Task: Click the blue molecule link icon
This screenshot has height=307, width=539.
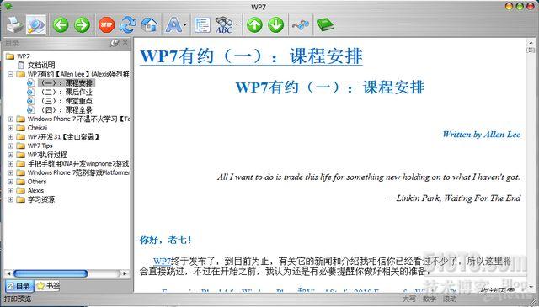Action: (x=301, y=25)
